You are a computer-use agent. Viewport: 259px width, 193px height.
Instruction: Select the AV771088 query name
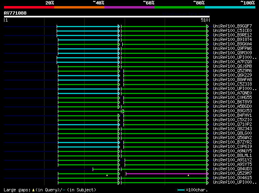tap(15, 13)
